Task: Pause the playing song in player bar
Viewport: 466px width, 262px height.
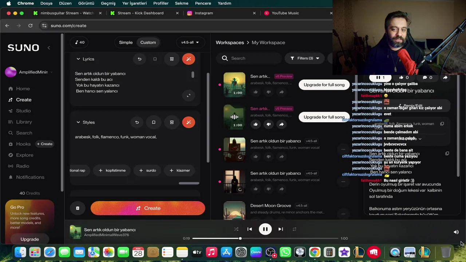Action: click(265, 229)
